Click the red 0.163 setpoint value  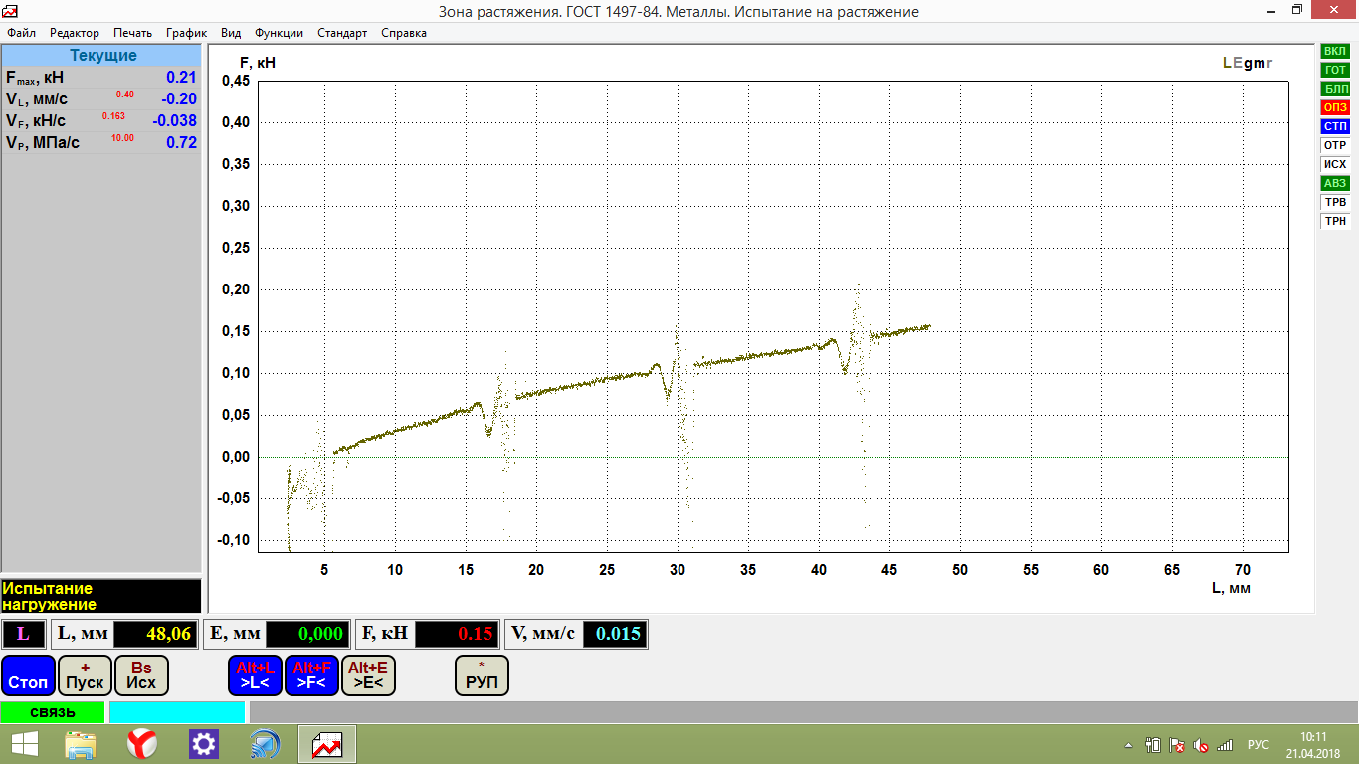pyautogui.click(x=113, y=116)
